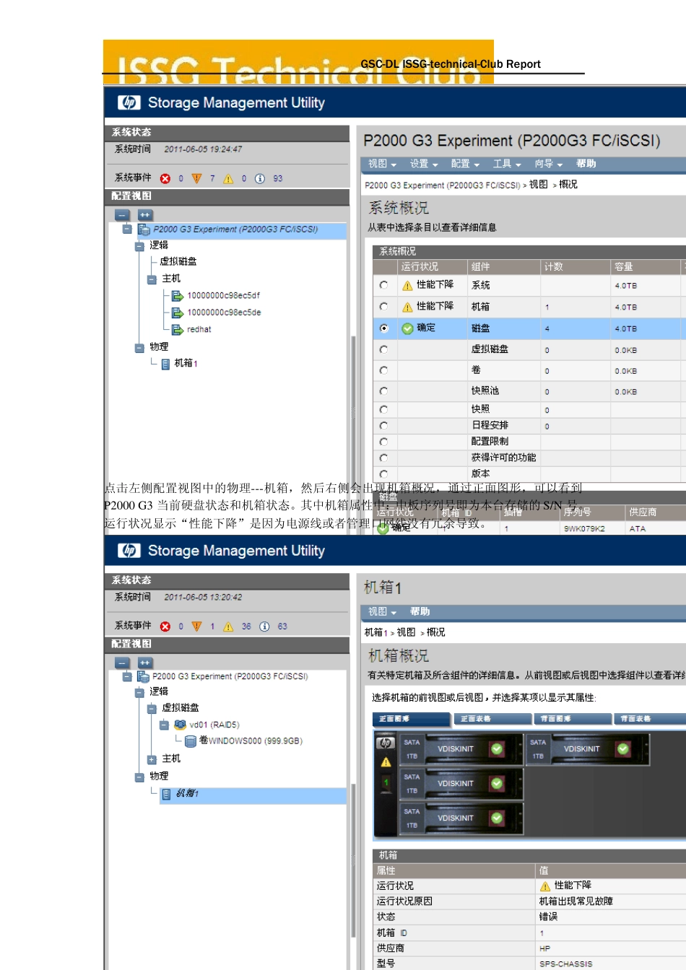
Task: Click the HP logo in the lower Storage Management Utility header
Action: tap(129, 551)
